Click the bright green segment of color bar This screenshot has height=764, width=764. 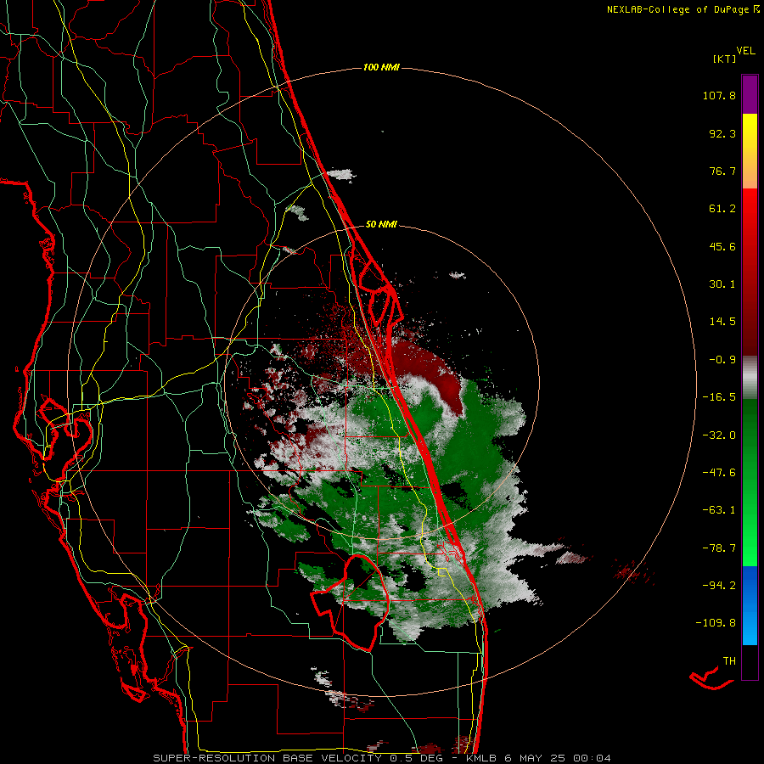(x=750, y=531)
